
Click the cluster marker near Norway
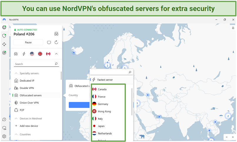[x=107, y=66]
